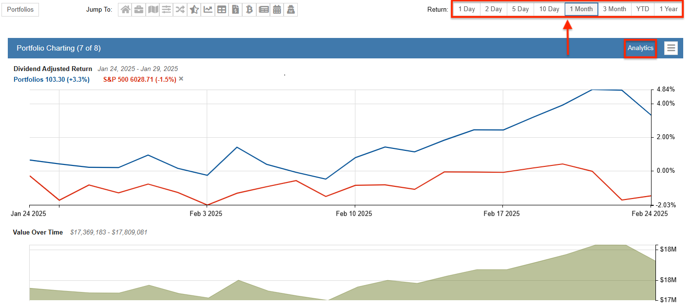The image size is (691, 307).
Task: Open the spy agent icon
Action: [x=290, y=9]
